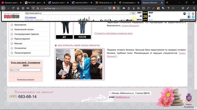Open the page actions three-dot menu
The width and height of the screenshot is (197, 110).
click(105, 8)
